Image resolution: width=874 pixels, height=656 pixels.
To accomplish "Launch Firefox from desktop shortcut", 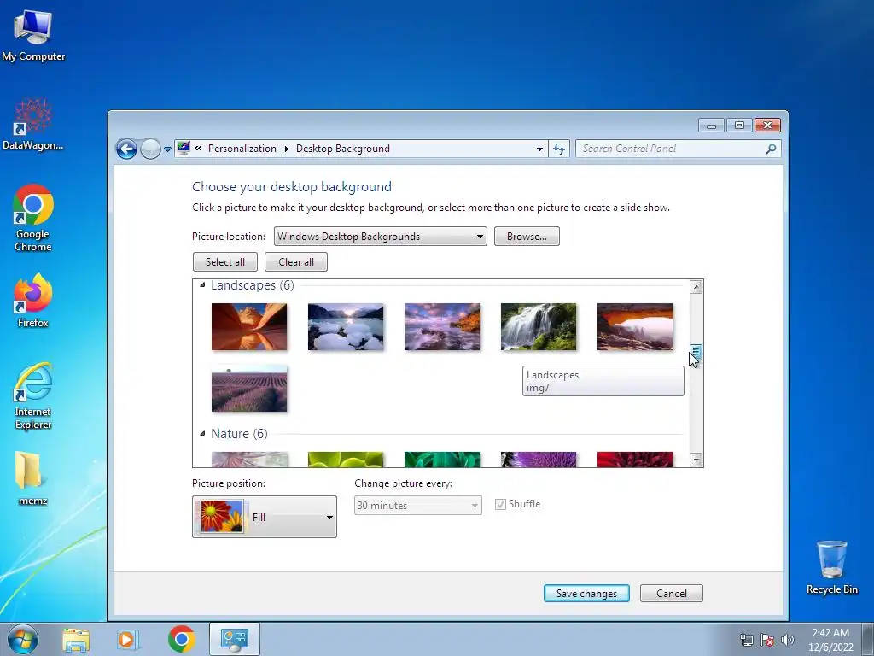I will pyautogui.click(x=33, y=300).
